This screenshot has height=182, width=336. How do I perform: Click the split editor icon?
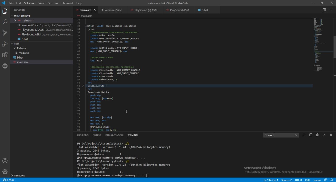324,10
